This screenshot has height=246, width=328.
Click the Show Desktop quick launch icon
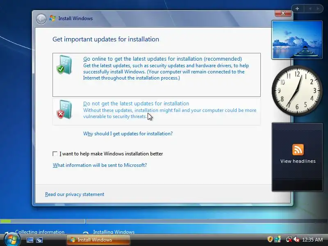pyautogui.click(x=30, y=240)
